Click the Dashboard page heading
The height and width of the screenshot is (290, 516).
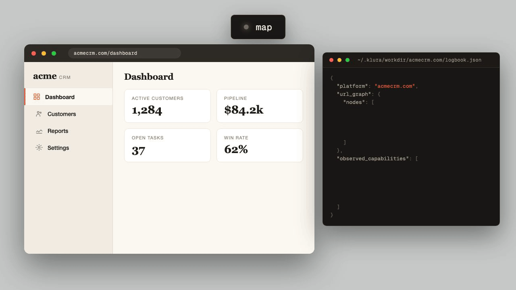coord(149,77)
